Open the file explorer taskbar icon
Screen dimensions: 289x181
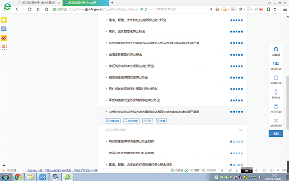click(x=30, y=177)
